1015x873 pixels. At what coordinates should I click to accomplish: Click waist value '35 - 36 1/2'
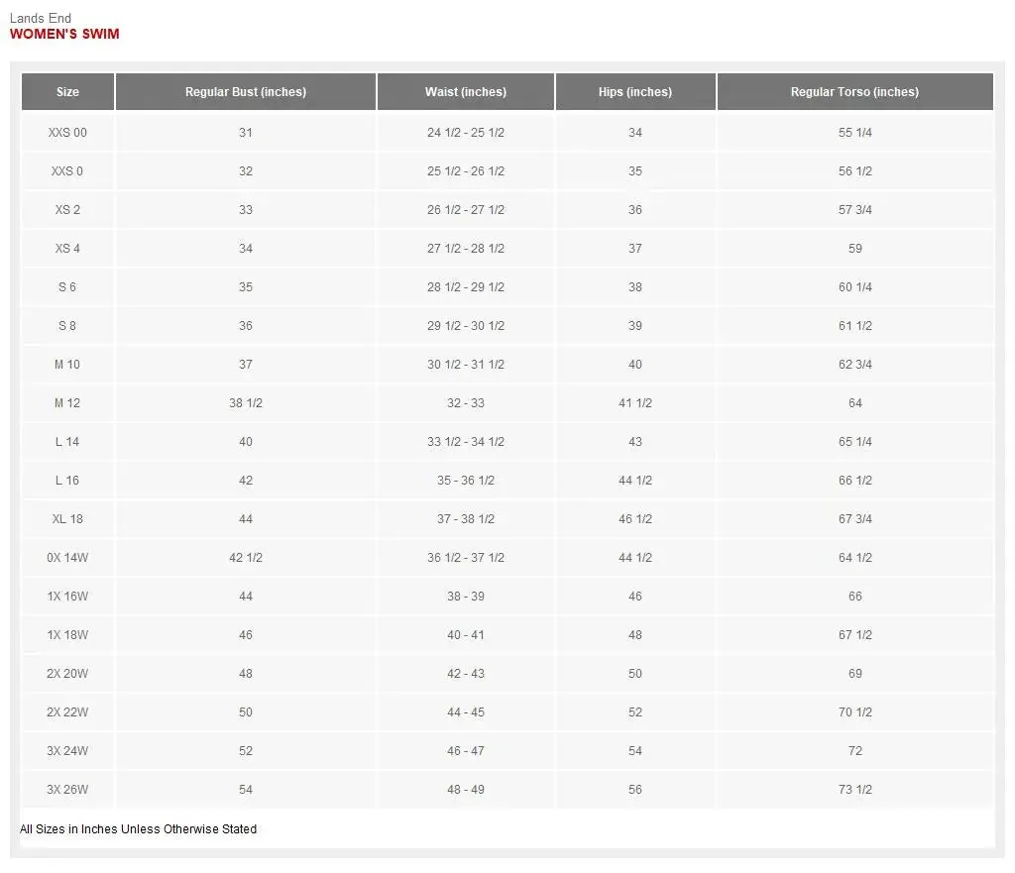[466, 481]
